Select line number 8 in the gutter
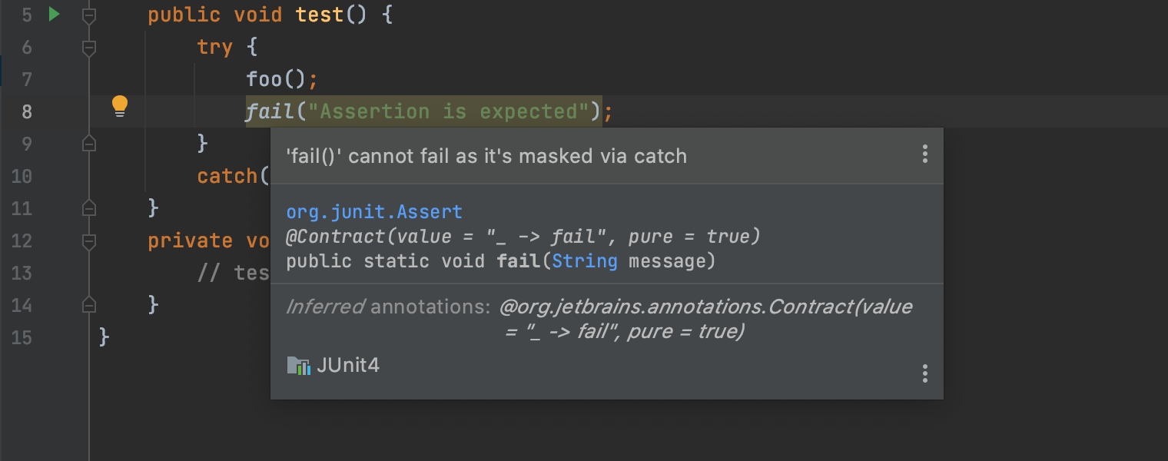The width and height of the screenshot is (1168, 461). (x=27, y=112)
